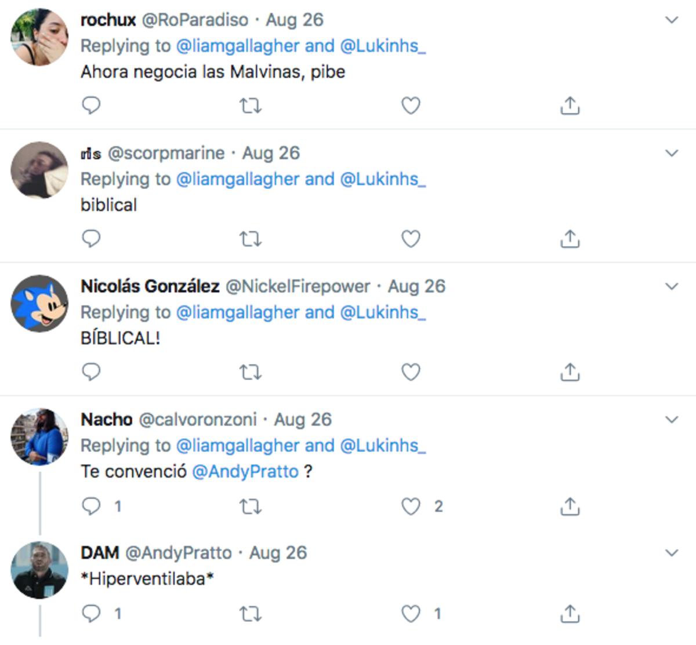Open DAM's profile avatar
The height and width of the screenshot is (645, 696).
pos(39,570)
